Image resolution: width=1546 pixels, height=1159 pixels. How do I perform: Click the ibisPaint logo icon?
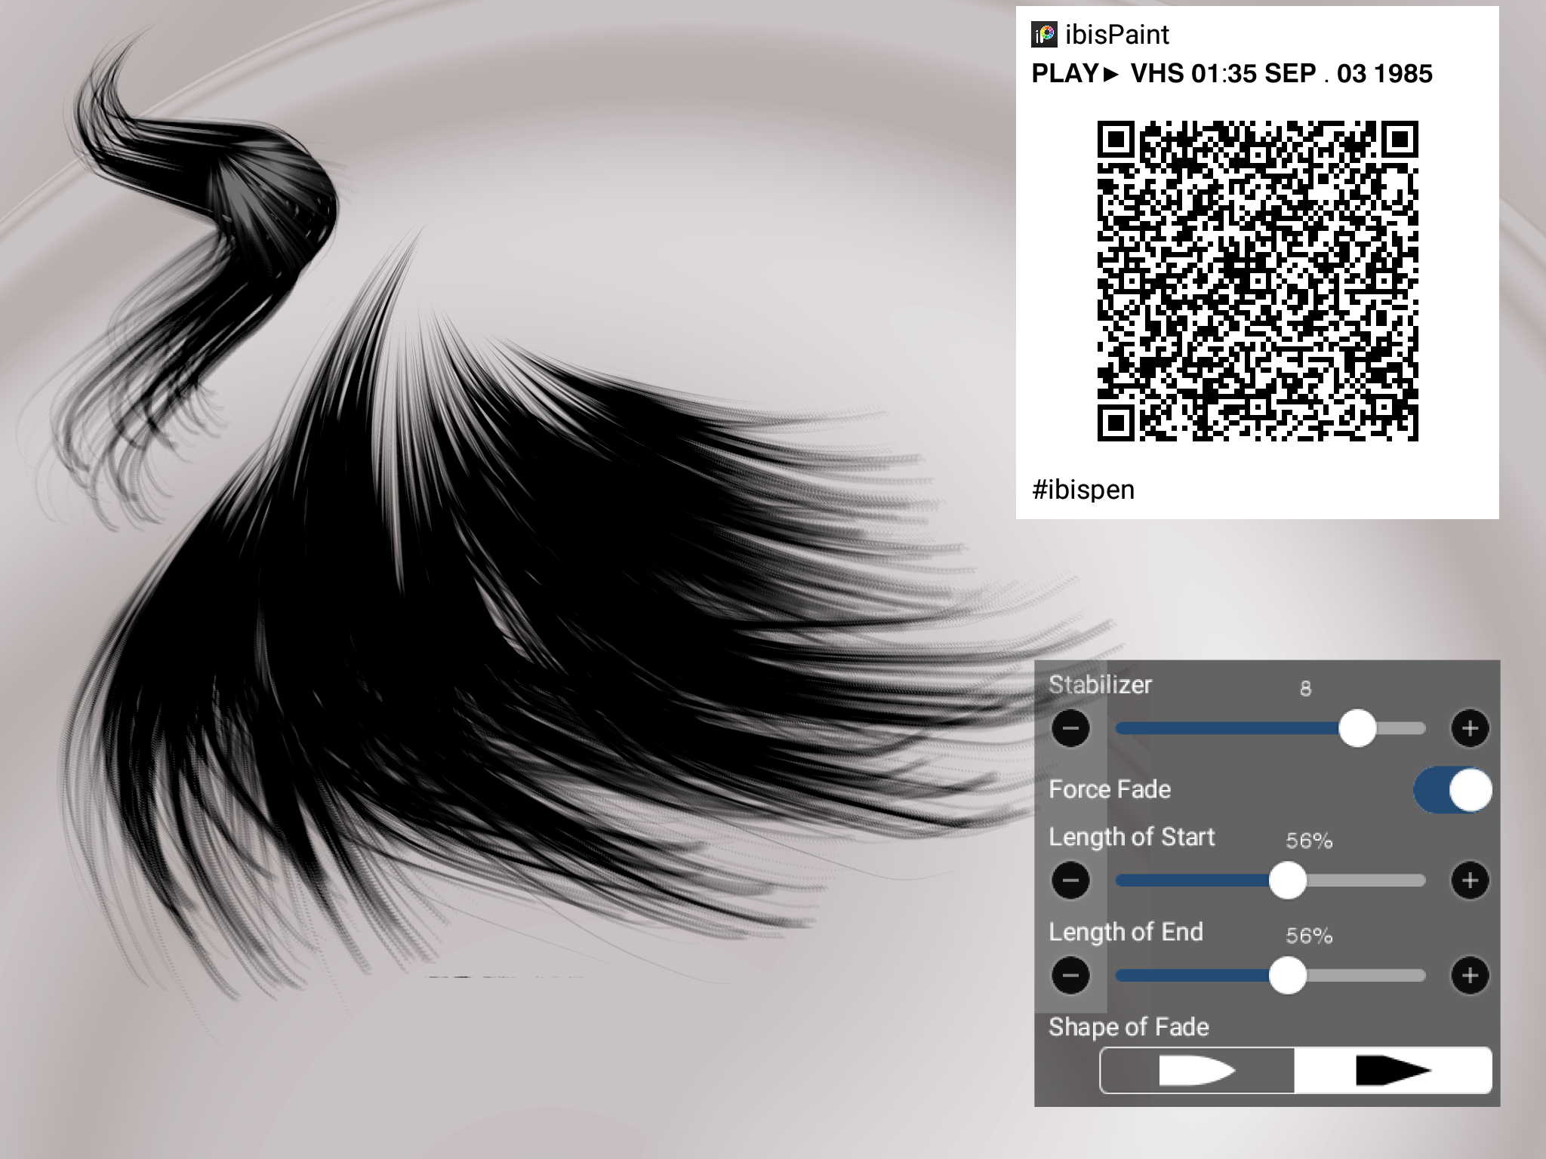click(1044, 35)
